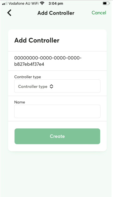Tap the green Create button
The width and height of the screenshot is (113, 197).
point(57,136)
